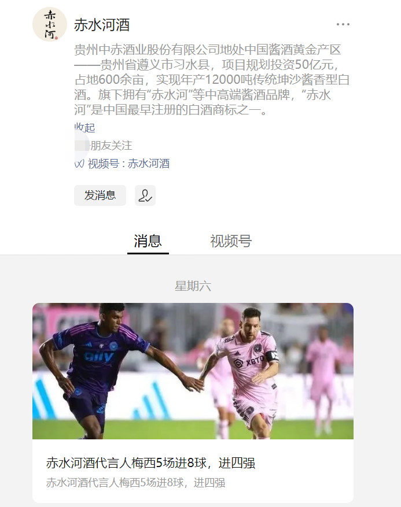This screenshot has width=401, height=507.
Task: Open the football match article thumbnail
Action: (193, 371)
